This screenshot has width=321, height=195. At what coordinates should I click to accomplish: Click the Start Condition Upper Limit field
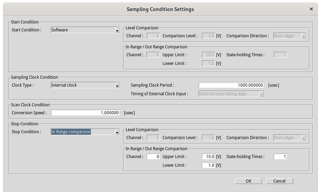pyautogui.click(x=208, y=55)
